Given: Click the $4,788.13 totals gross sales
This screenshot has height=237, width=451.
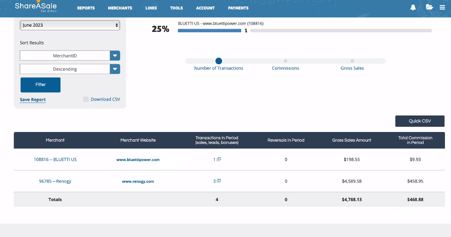Looking at the screenshot, I should click(x=351, y=199).
